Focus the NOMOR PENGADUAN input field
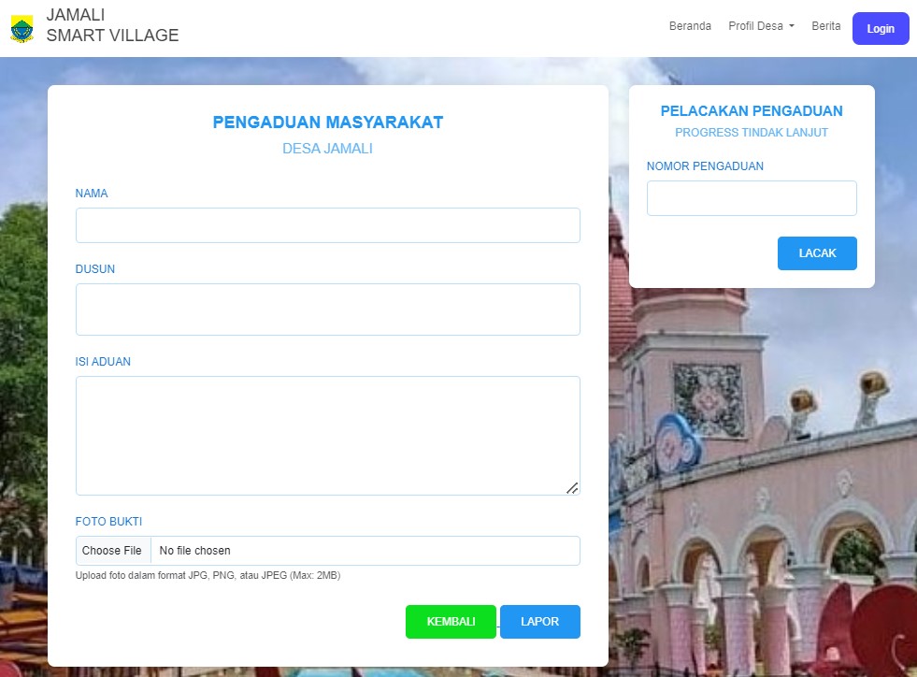The width and height of the screenshot is (917, 677). pos(752,198)
